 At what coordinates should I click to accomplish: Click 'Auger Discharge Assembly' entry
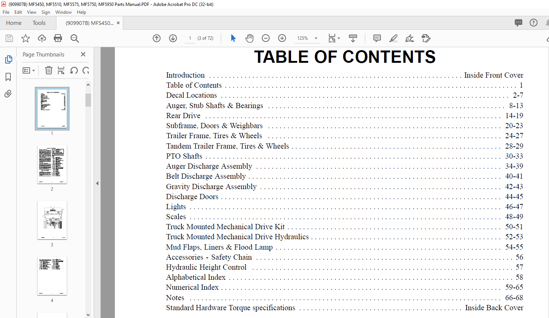point(209,166)
